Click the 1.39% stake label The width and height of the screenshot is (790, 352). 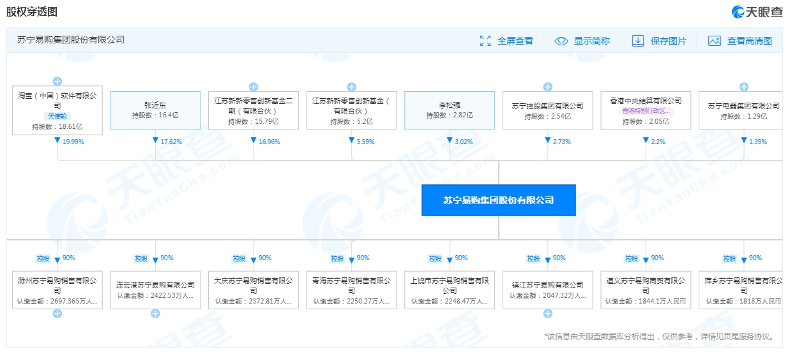759,142
